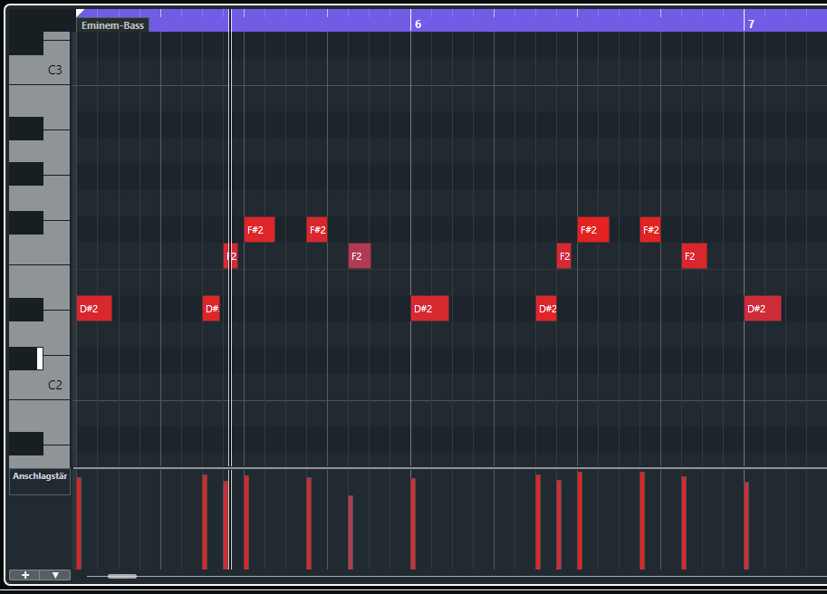Select the Eminem-Bass part label

click(x=112, y=25)
